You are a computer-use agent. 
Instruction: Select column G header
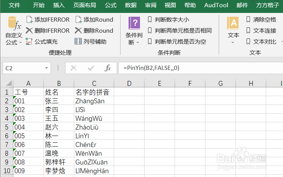(221, 83)
